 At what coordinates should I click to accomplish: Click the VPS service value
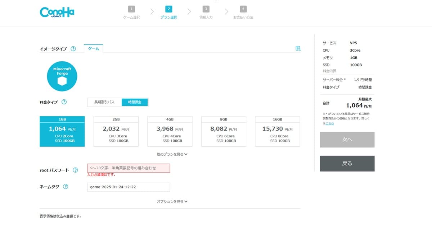pyautogui.click(x=354, y=43)
